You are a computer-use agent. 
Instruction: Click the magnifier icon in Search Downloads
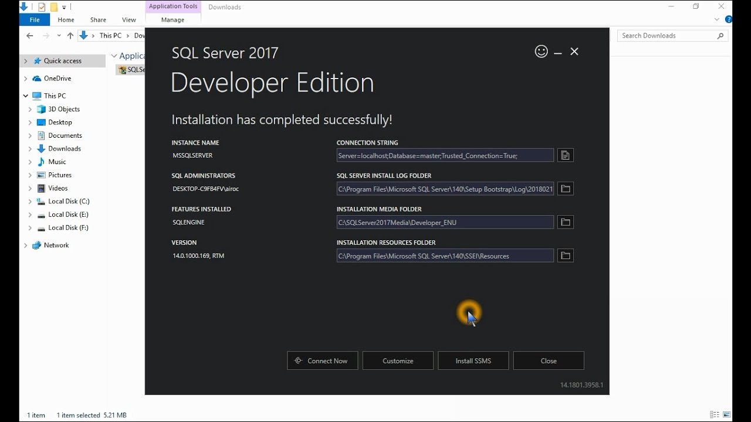point(720,36)
